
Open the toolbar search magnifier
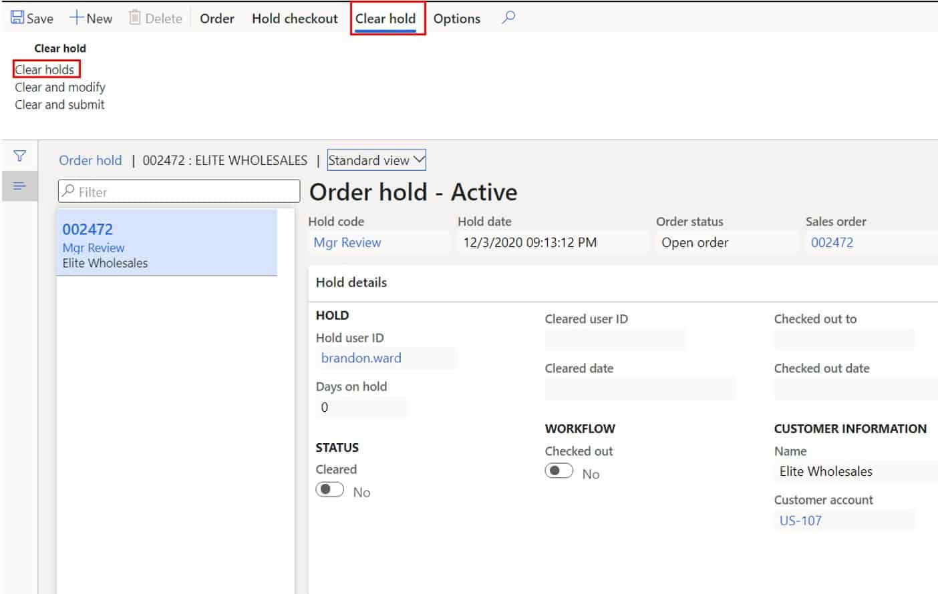coord(508,18)
